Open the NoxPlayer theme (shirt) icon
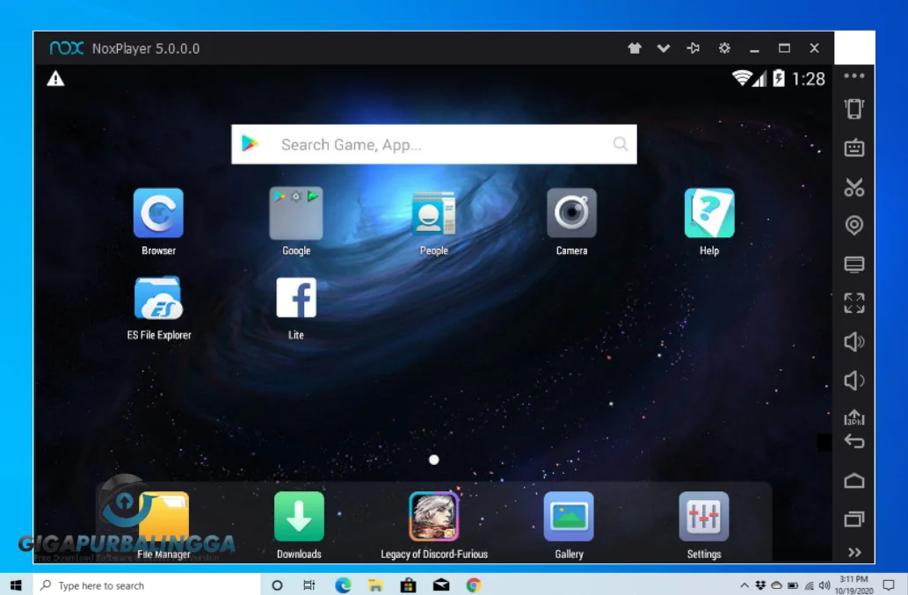The height and width of the screenshot is (595, 908). coord(635,48)
